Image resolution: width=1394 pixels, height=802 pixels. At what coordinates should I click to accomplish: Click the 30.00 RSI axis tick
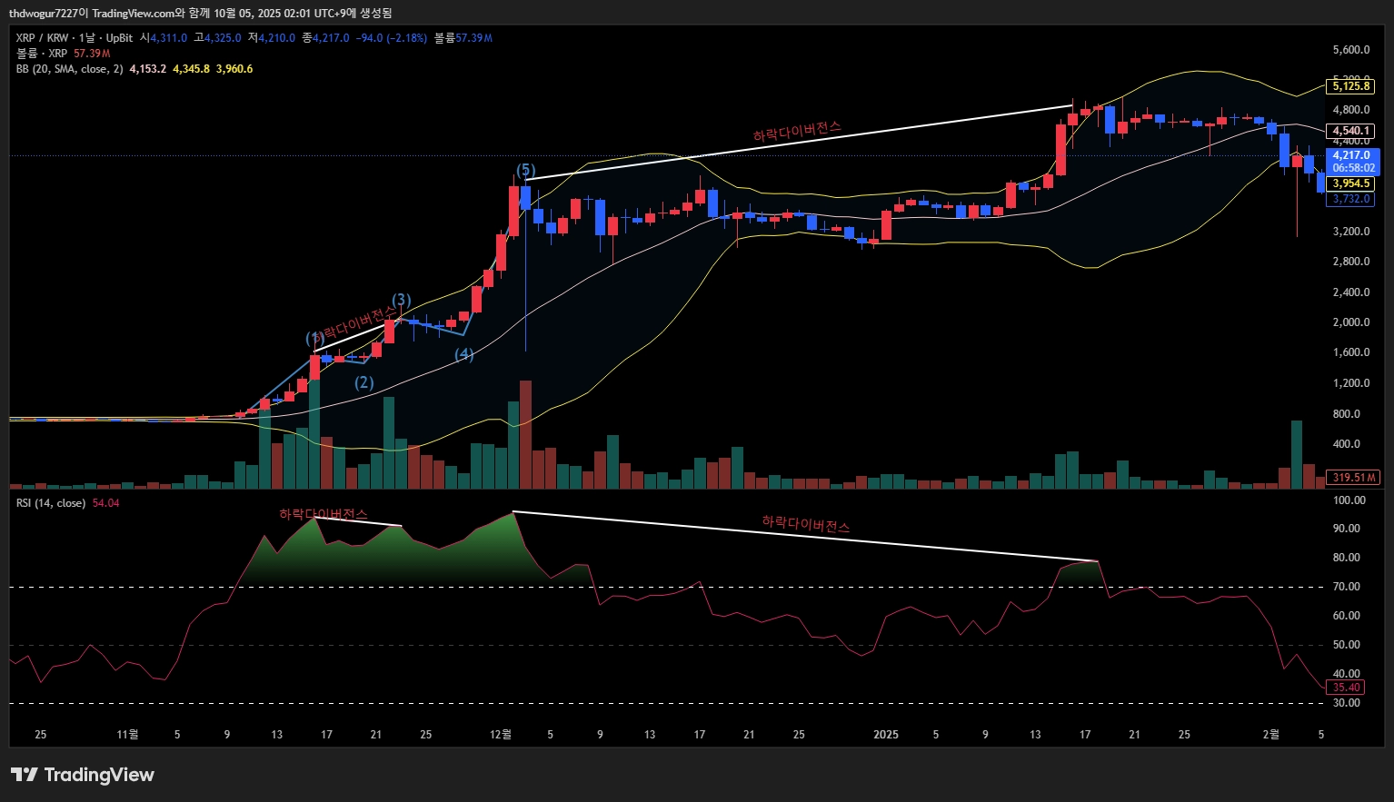point(1347,703)
